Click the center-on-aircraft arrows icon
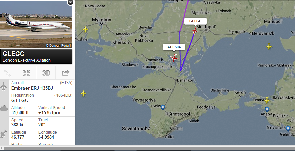Screen dimensions: 295x151 [27, 73]
